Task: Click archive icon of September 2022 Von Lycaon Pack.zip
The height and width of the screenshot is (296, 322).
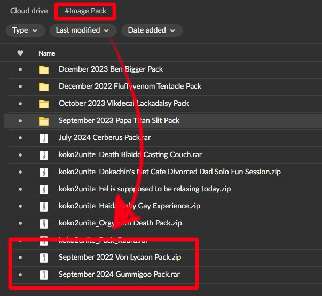Action: click(44, 258)
